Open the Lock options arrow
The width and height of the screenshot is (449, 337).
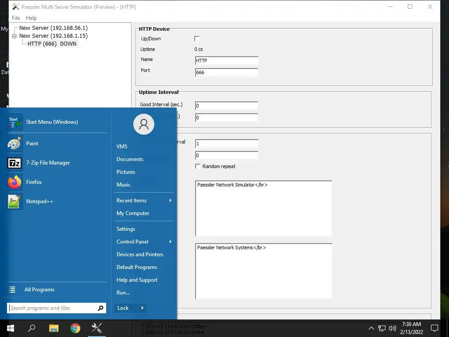click(x=143, y=308)
